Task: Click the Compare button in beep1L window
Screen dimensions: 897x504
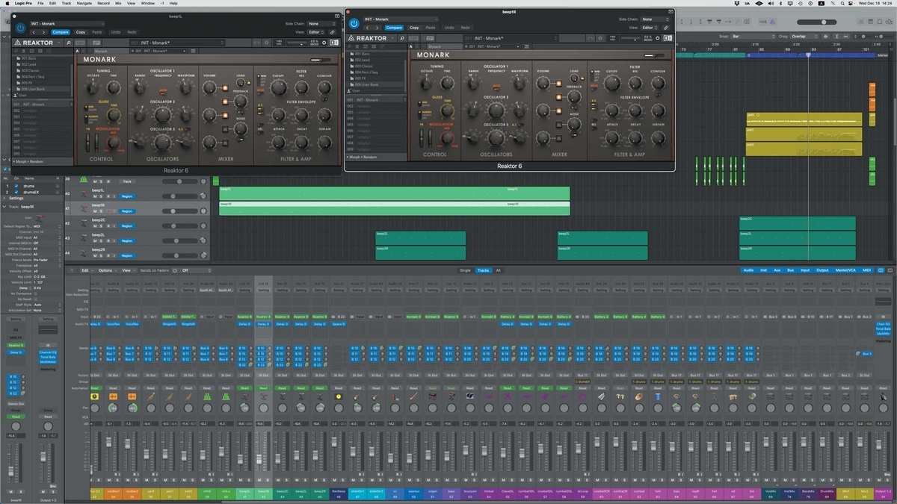Action: coord(61,32)
